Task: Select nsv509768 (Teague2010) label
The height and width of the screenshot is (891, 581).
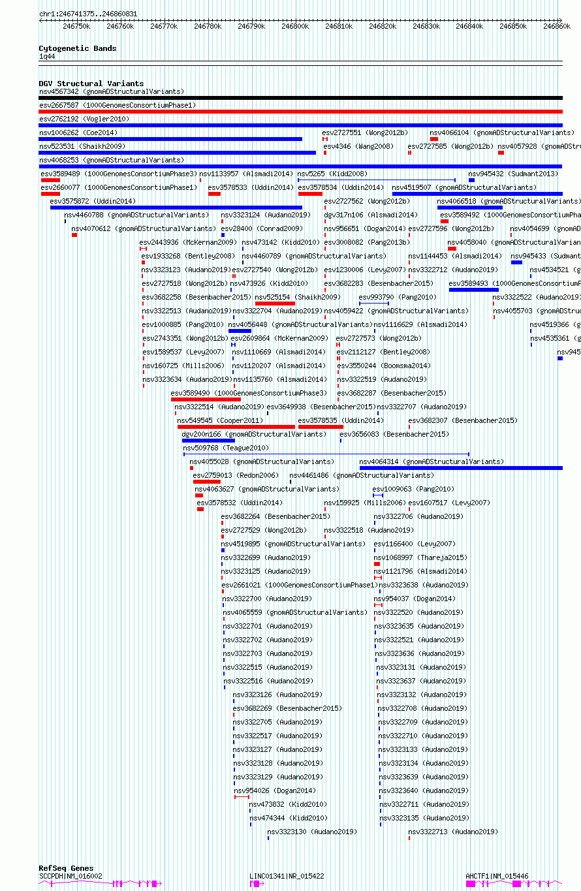Action: click(226, 448)
